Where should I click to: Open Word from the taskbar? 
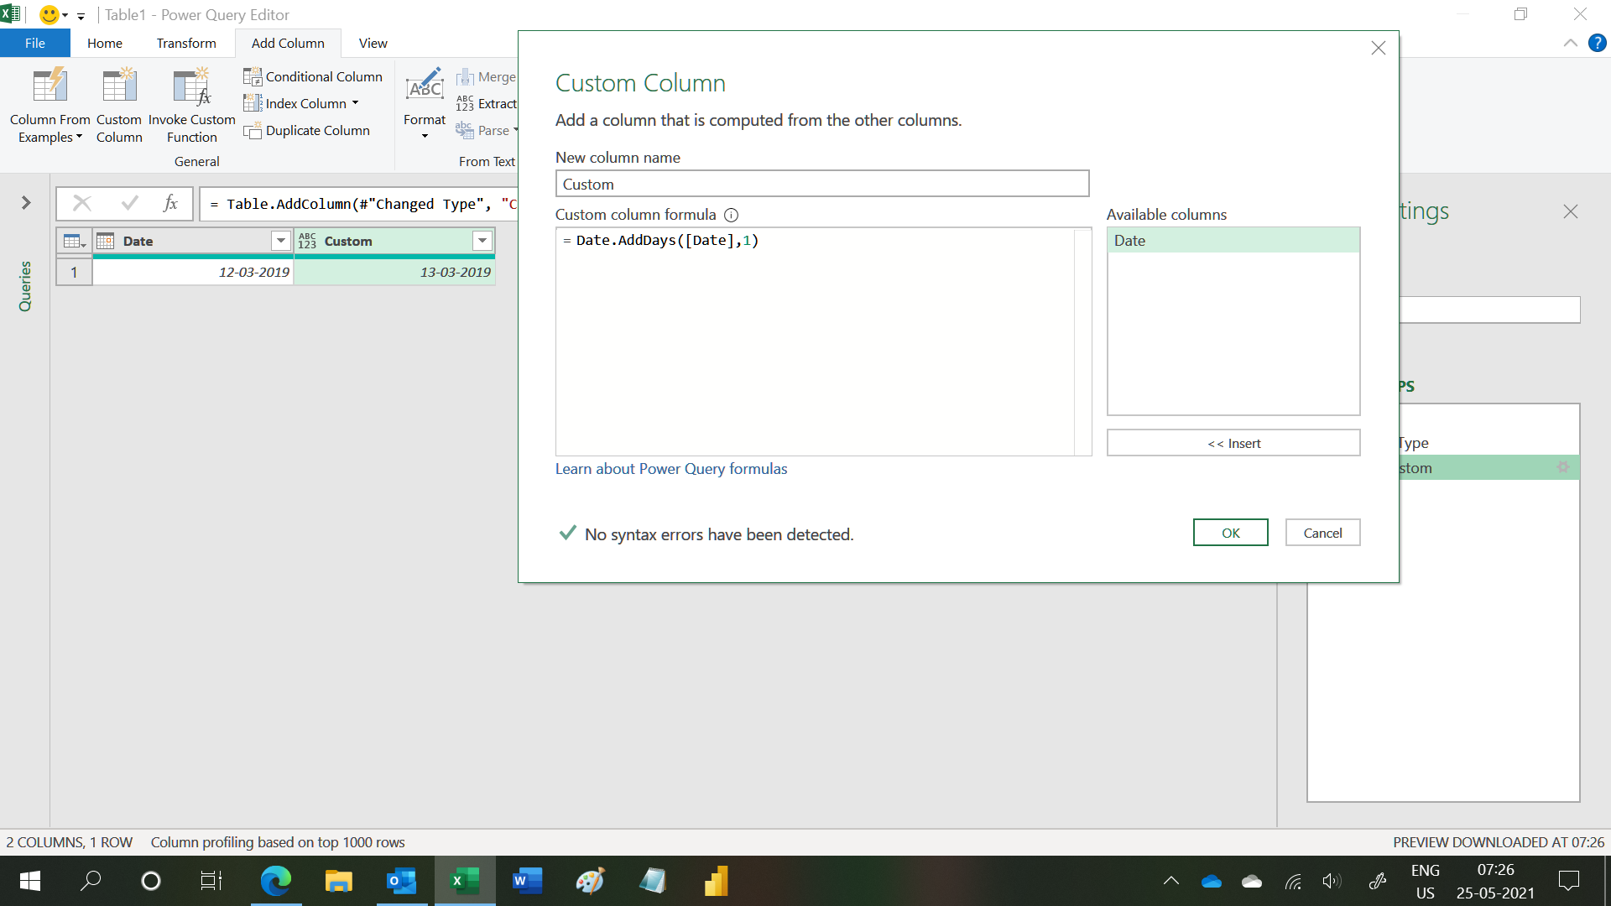click(527, 881)
